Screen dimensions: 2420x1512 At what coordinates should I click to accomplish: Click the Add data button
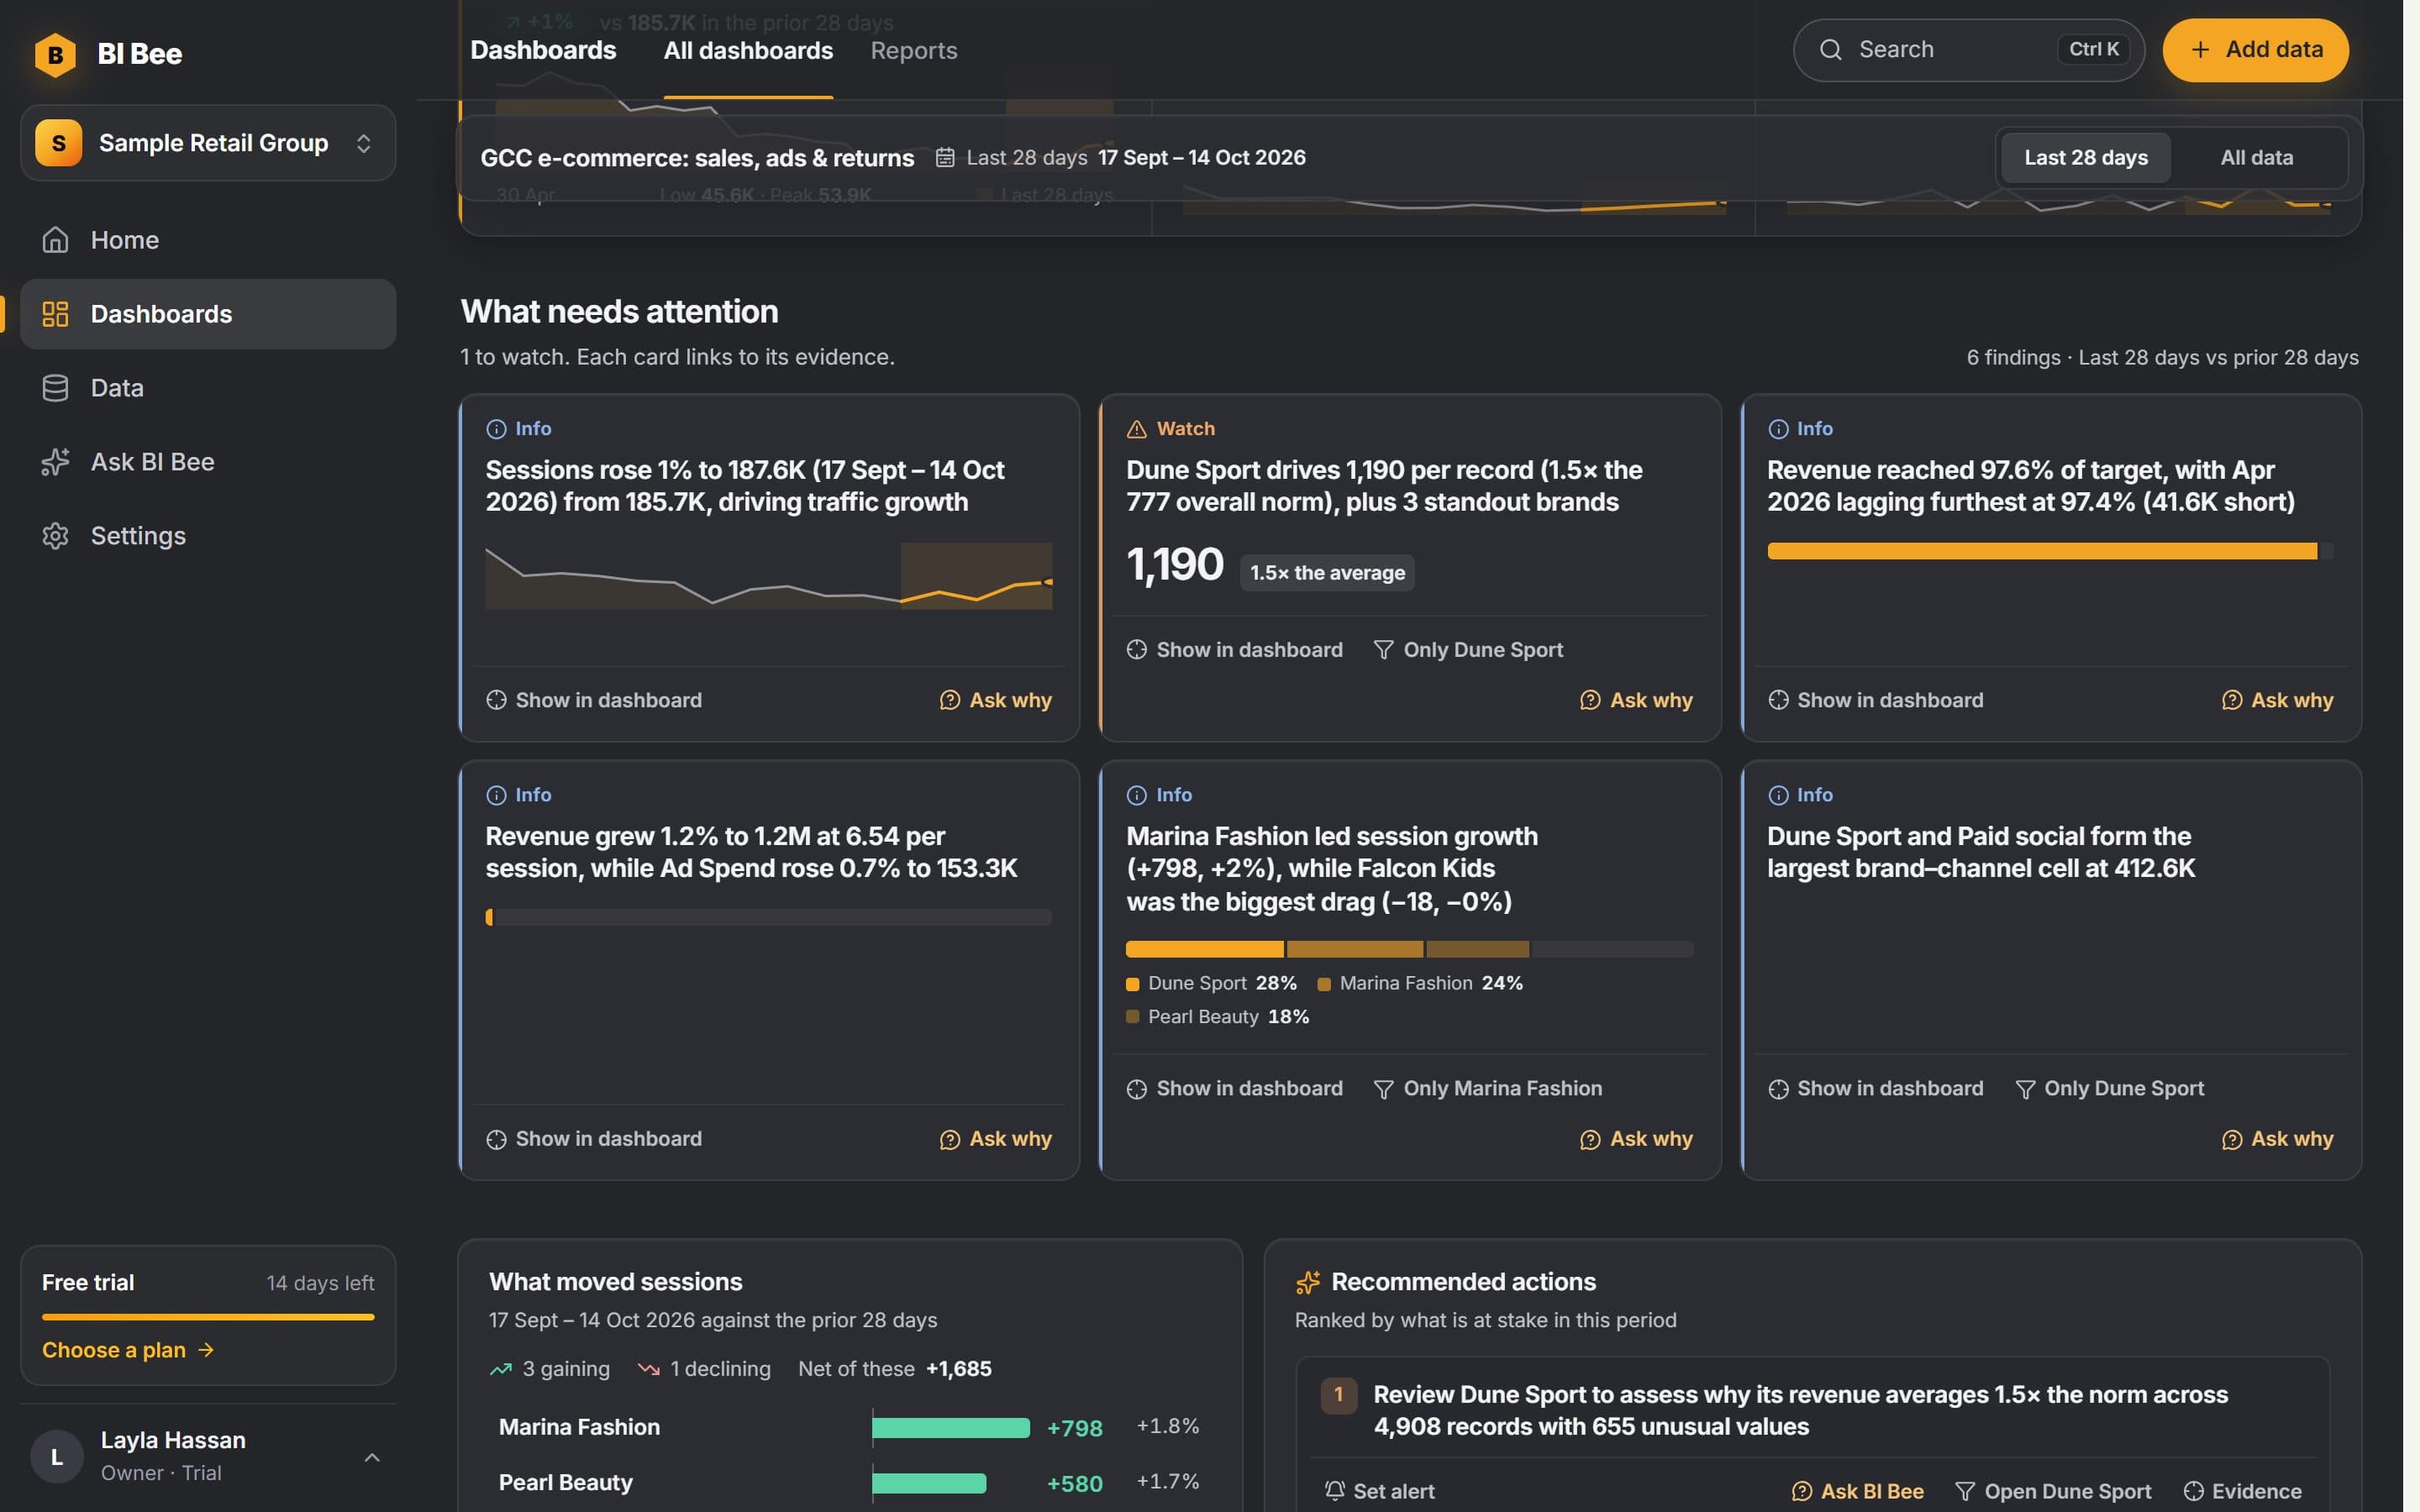tap(2255, 49)
